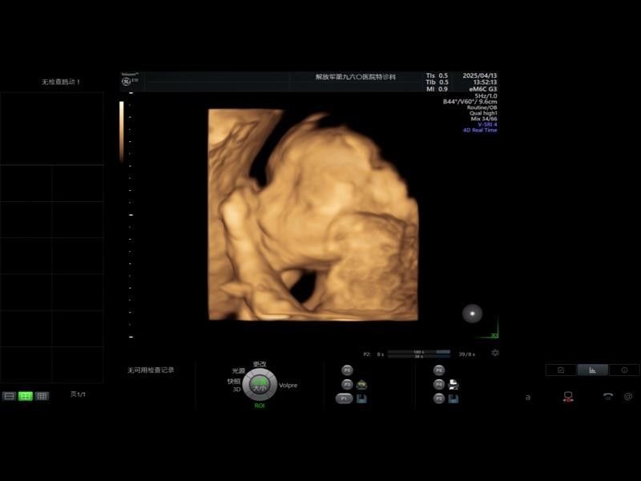
Task: Click the 快照 3D trackball label
Action: tap(234, 385)
